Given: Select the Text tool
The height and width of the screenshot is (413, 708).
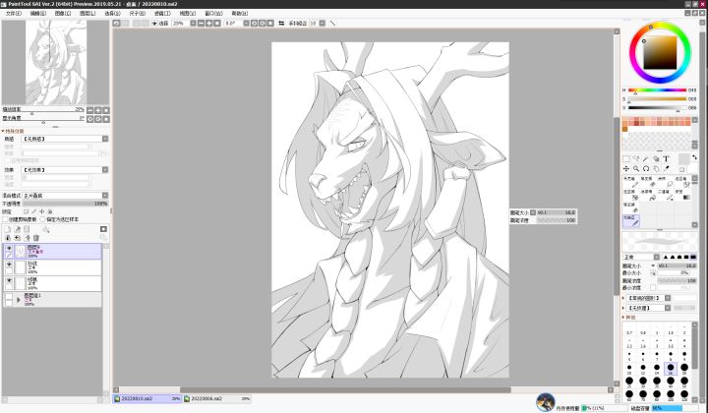Looking at the screenshot, I should click(x=666, y=159).
